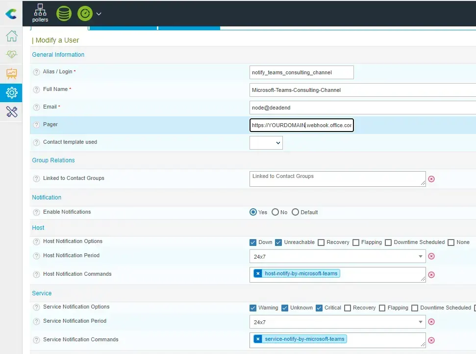The width and height of the screenshot is (476, 354).
Task: Clear Host Notification Commands selection
Action: [x=431, y=275]
